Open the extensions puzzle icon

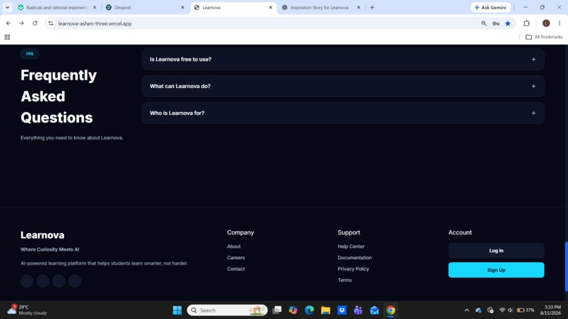click(x=526, y=23)
